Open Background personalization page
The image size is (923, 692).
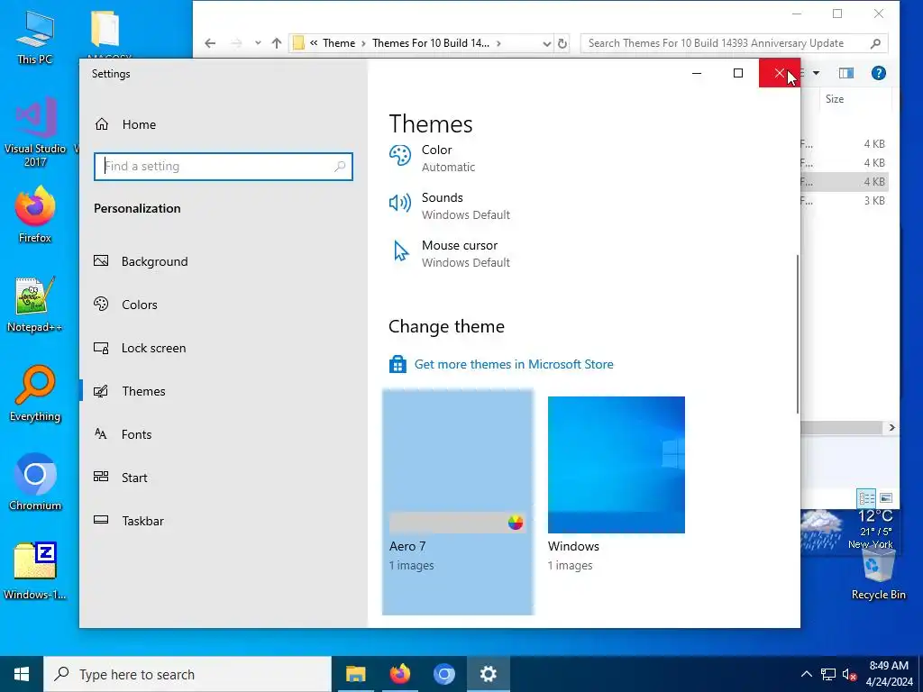[141, 261]
